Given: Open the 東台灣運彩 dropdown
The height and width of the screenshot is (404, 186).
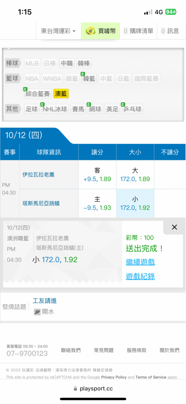Looking at the screenshot, I should click(x=58, y=31).
